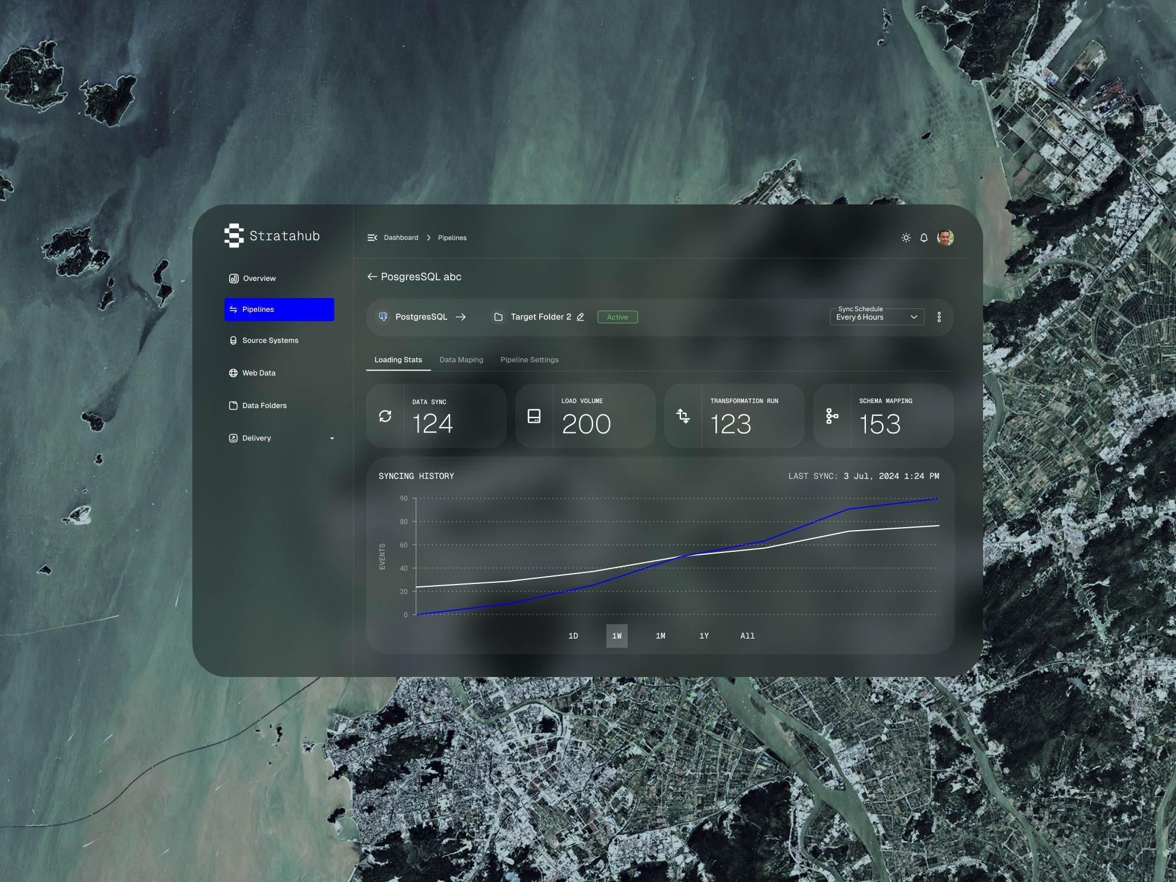Navigate to Dashboard breadcrumb link
This screenshot has width=1176, height=882.
tap(401, 238)
